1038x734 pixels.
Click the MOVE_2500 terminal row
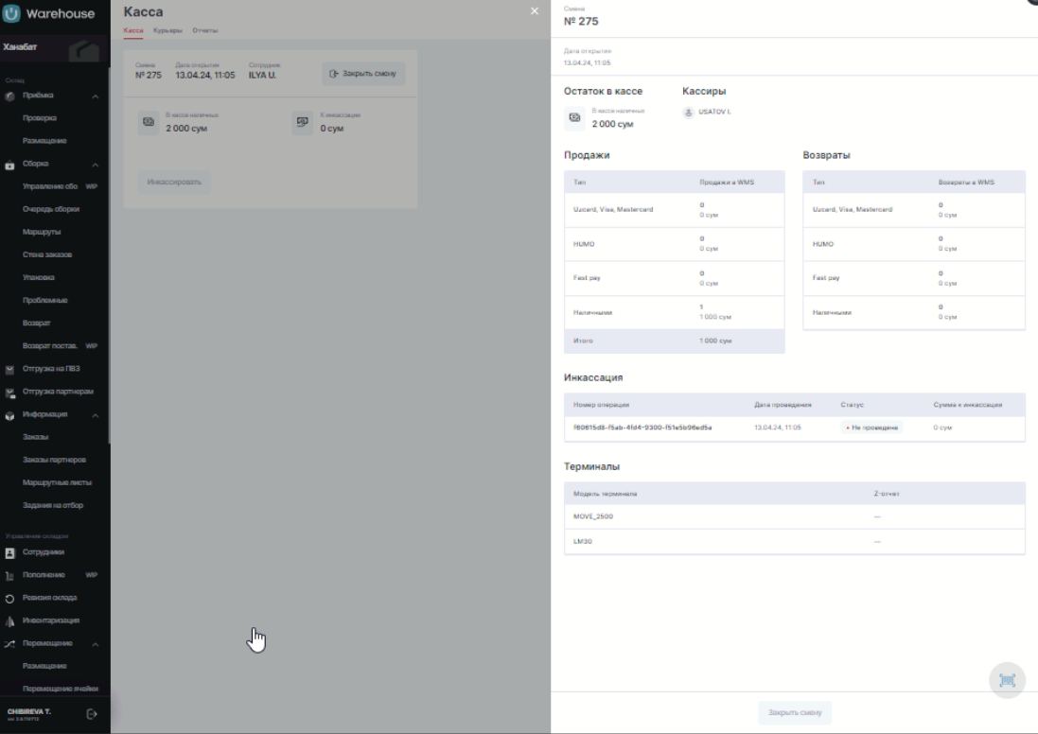pyautogui.click(x=795, y=516)
